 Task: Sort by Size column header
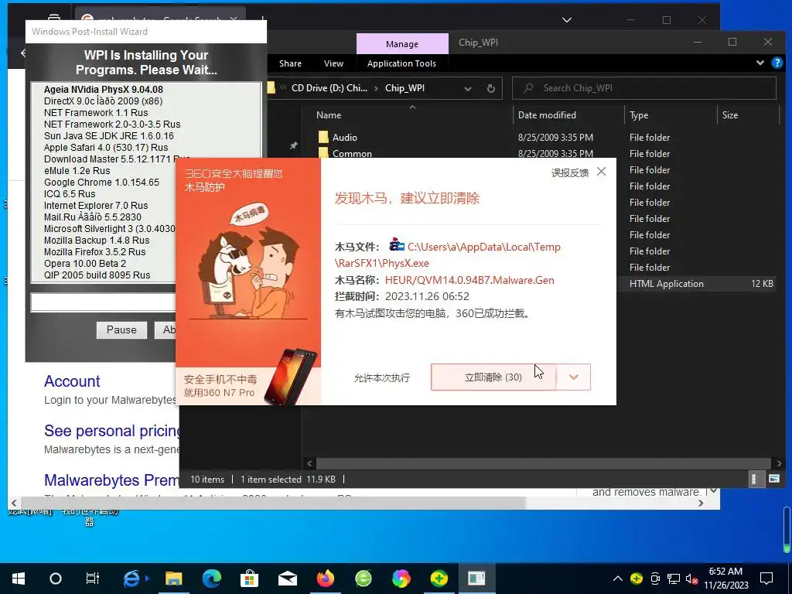tap(730, 115)
